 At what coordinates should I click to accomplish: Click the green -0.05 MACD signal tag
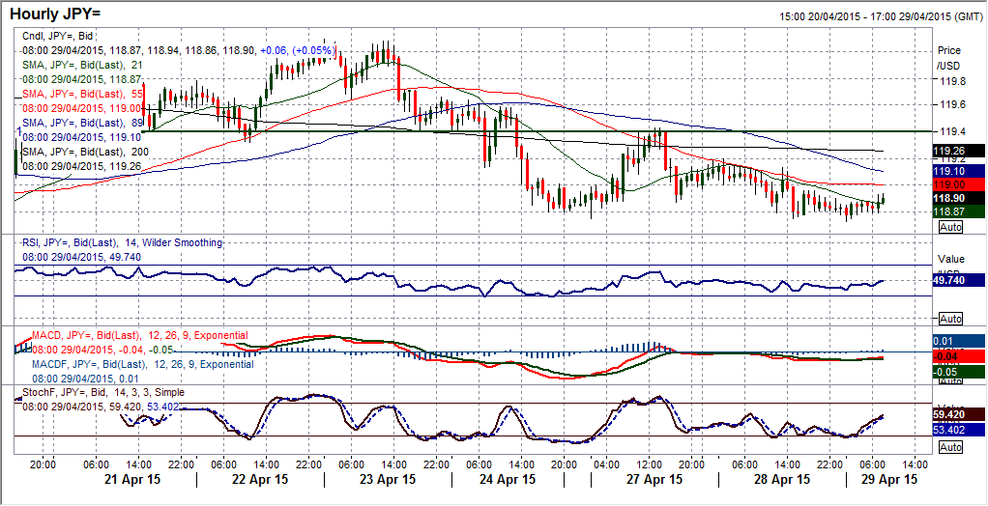(958, 371)
